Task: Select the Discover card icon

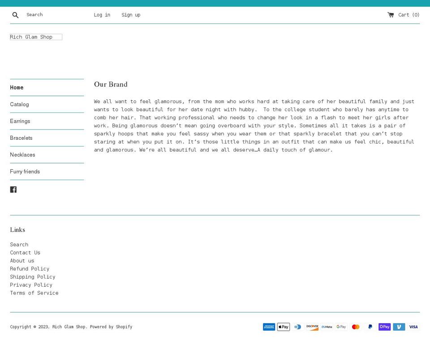Action: point(312,327)
